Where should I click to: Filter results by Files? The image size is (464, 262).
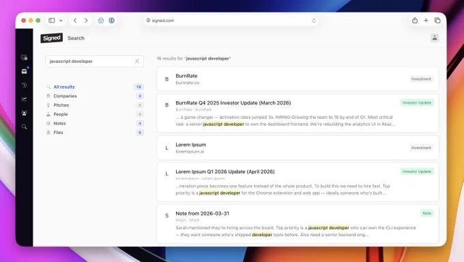coord(94,132)
